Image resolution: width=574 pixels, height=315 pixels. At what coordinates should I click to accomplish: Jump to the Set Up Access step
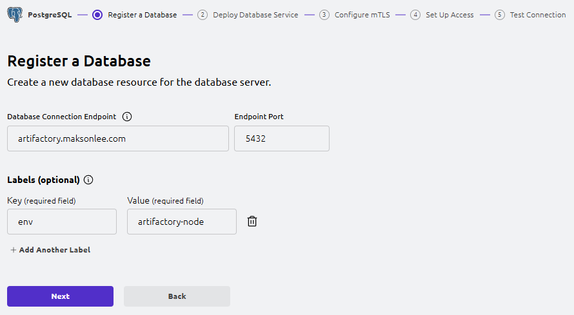(x=450, y=15)
